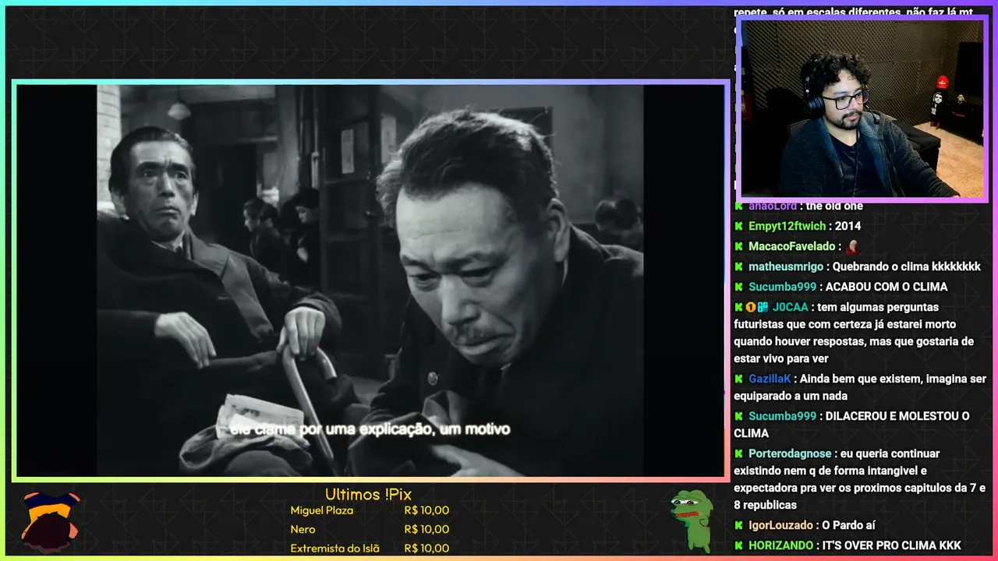This screenshot has width=998, height=561.
Task: Open Empyt12ftwich's chat profile
Action: pos(787,226)
